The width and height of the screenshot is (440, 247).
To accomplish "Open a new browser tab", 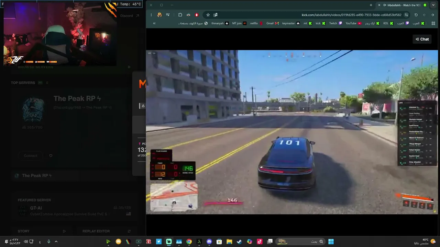I will (x=371, y=5).
